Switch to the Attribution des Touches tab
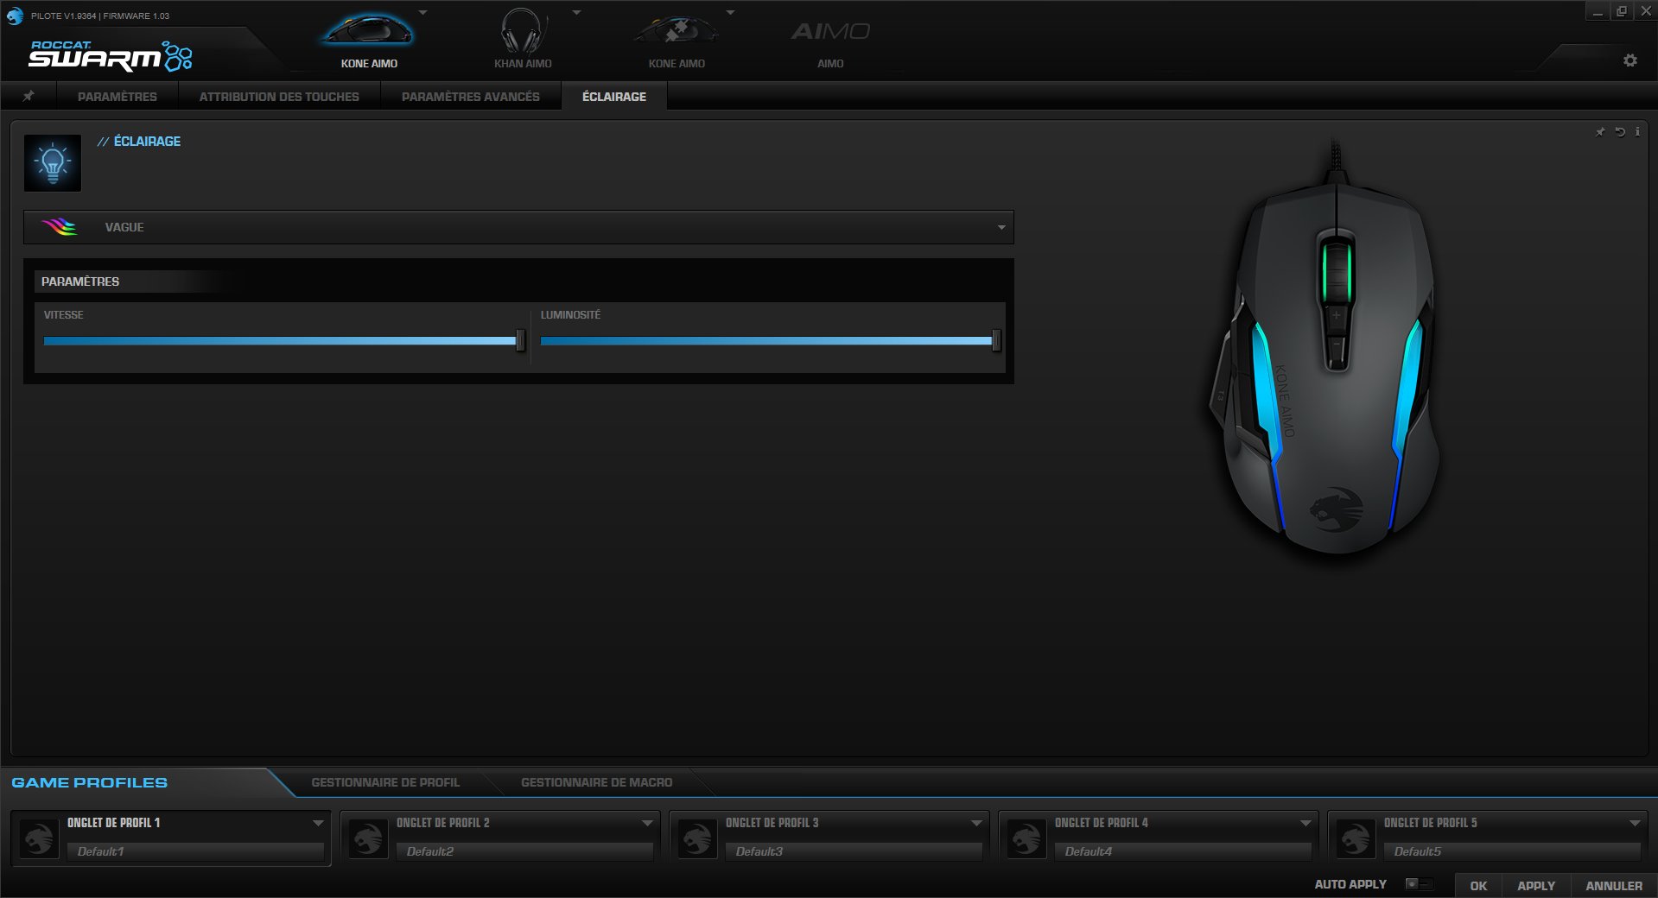The image size is (1658, 898). (278, 96)
